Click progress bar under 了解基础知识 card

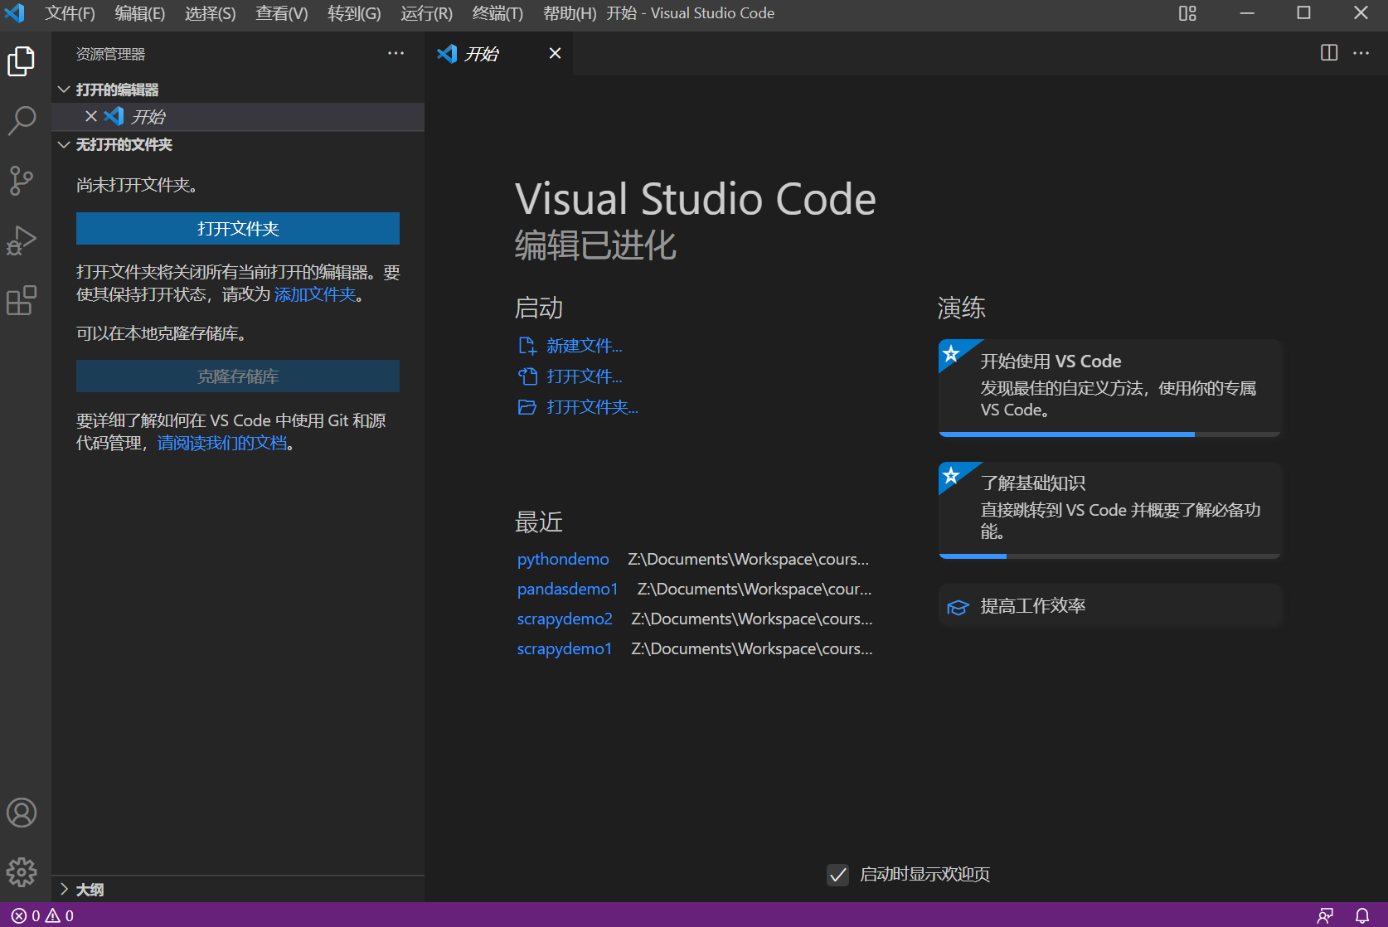pos(1110,556)
